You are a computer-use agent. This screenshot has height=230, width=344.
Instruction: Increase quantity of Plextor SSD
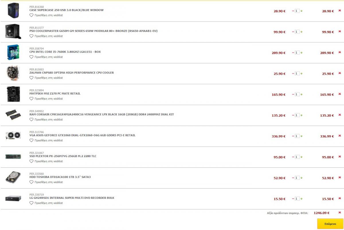pyautogui.click(x=302, y=157)
